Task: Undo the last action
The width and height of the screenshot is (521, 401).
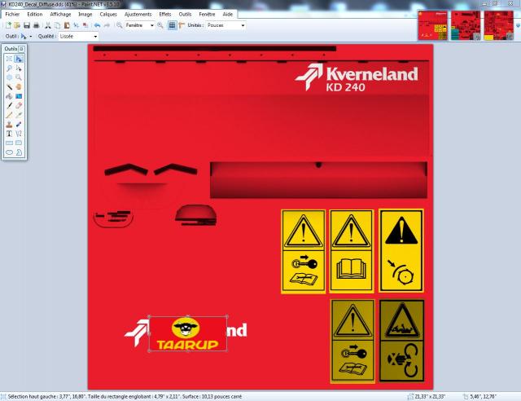Action: coord(97,25)
